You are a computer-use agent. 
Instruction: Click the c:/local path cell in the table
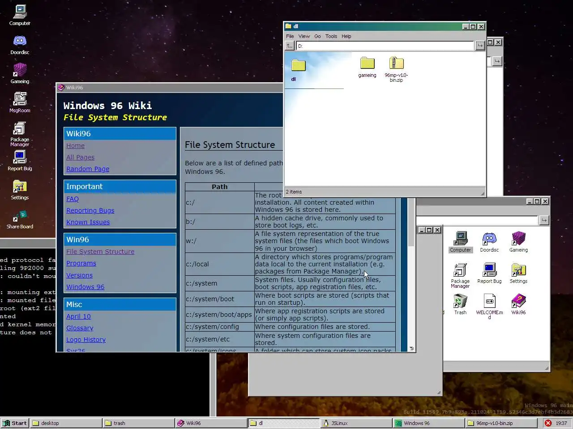[x=220, y=264]
